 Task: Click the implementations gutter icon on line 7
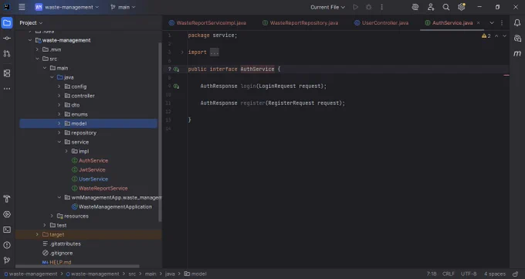(176, 70)
